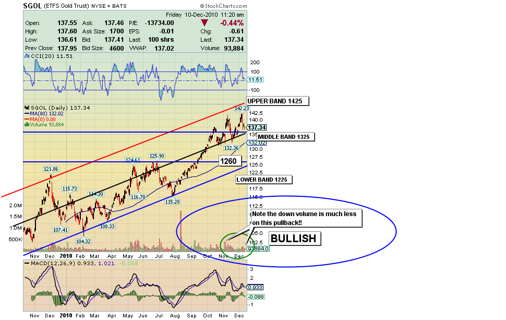Click the down volume pullback note
Image resolution: width=506 pixels, height=320 pixels.
pos(306,218)
